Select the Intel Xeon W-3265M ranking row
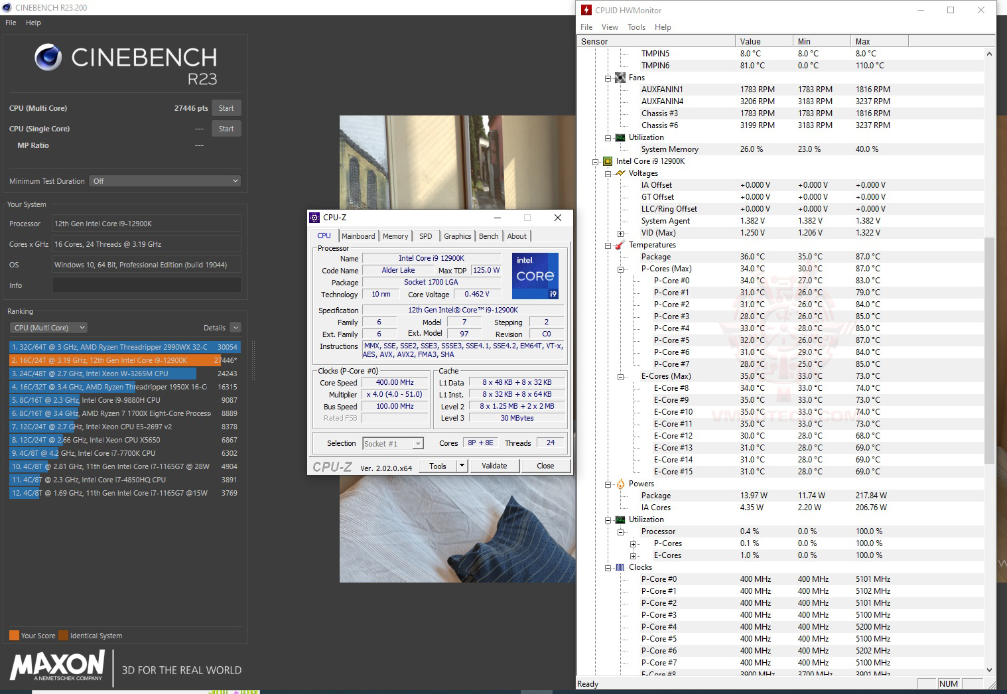The image size is (1007, 694). pyautogui.click(x=124, y=374)
